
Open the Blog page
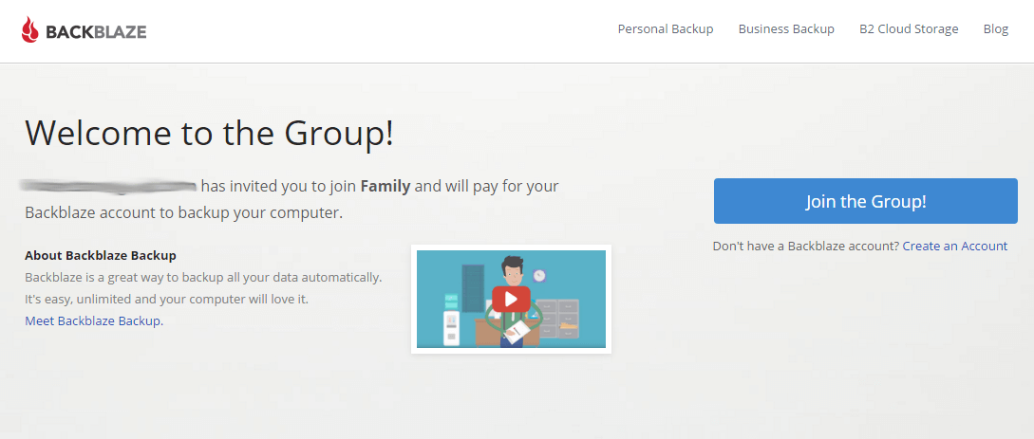click(x=996, y=29)
